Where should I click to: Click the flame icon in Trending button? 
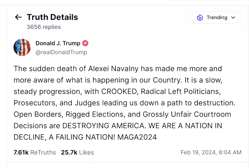(200, 17)
